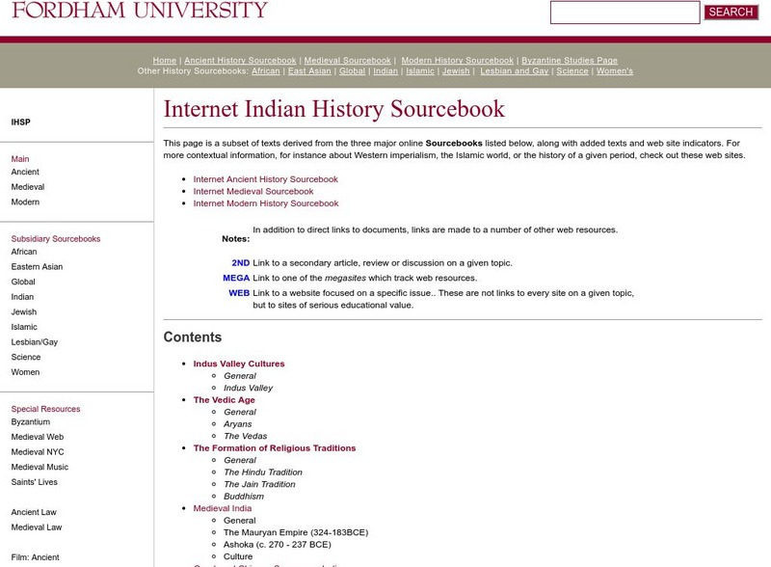Open Byzantine Studies Page nav link

[x=570, y=60]
